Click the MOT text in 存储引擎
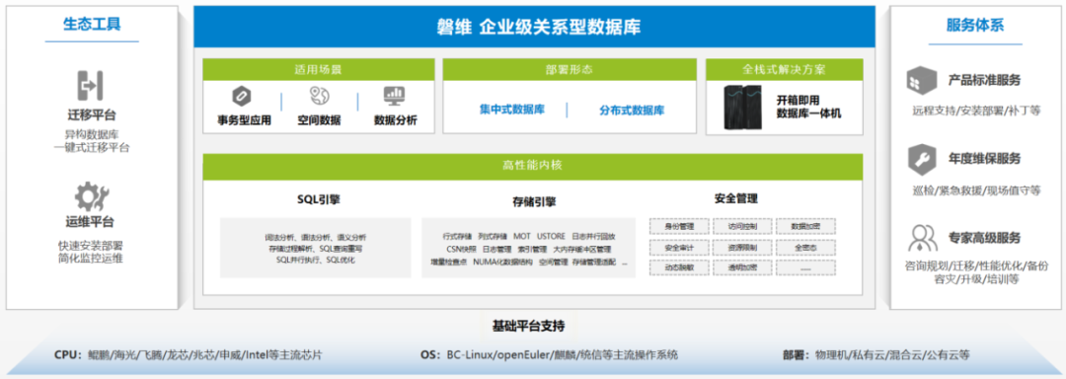 [x=522, y=236]
